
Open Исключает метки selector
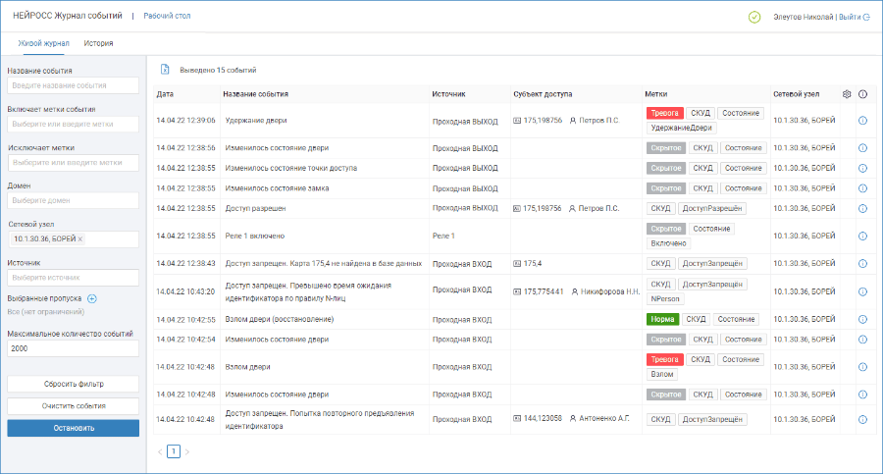coord(74,162)
